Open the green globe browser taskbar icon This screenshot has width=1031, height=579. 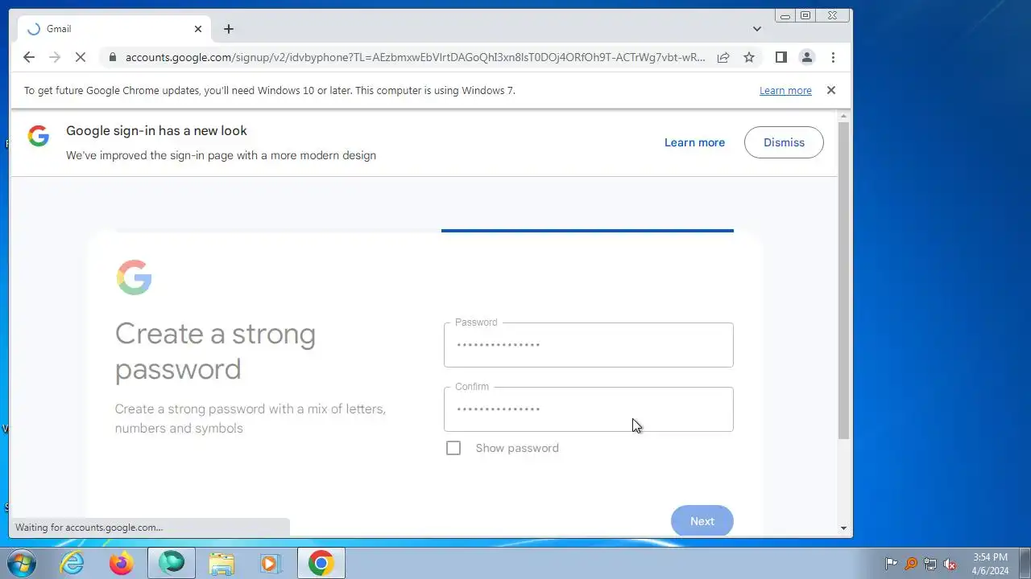(x=172, y=563)
